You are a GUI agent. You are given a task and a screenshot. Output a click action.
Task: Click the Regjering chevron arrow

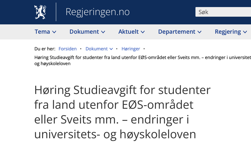(x=245, y=32)
